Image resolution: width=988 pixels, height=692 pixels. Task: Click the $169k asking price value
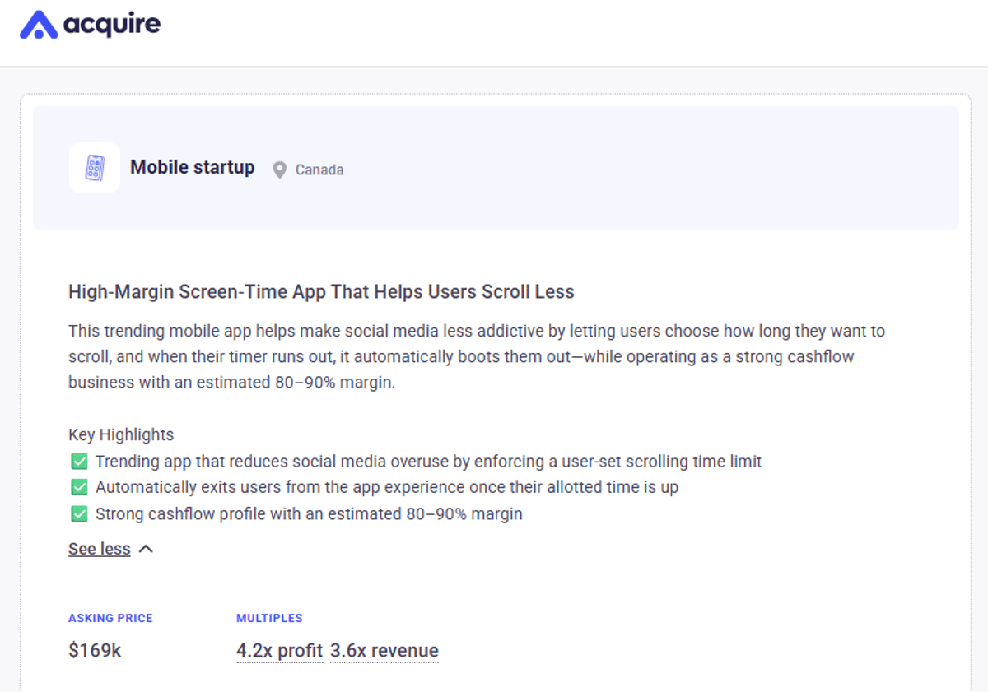click(94, 650)
